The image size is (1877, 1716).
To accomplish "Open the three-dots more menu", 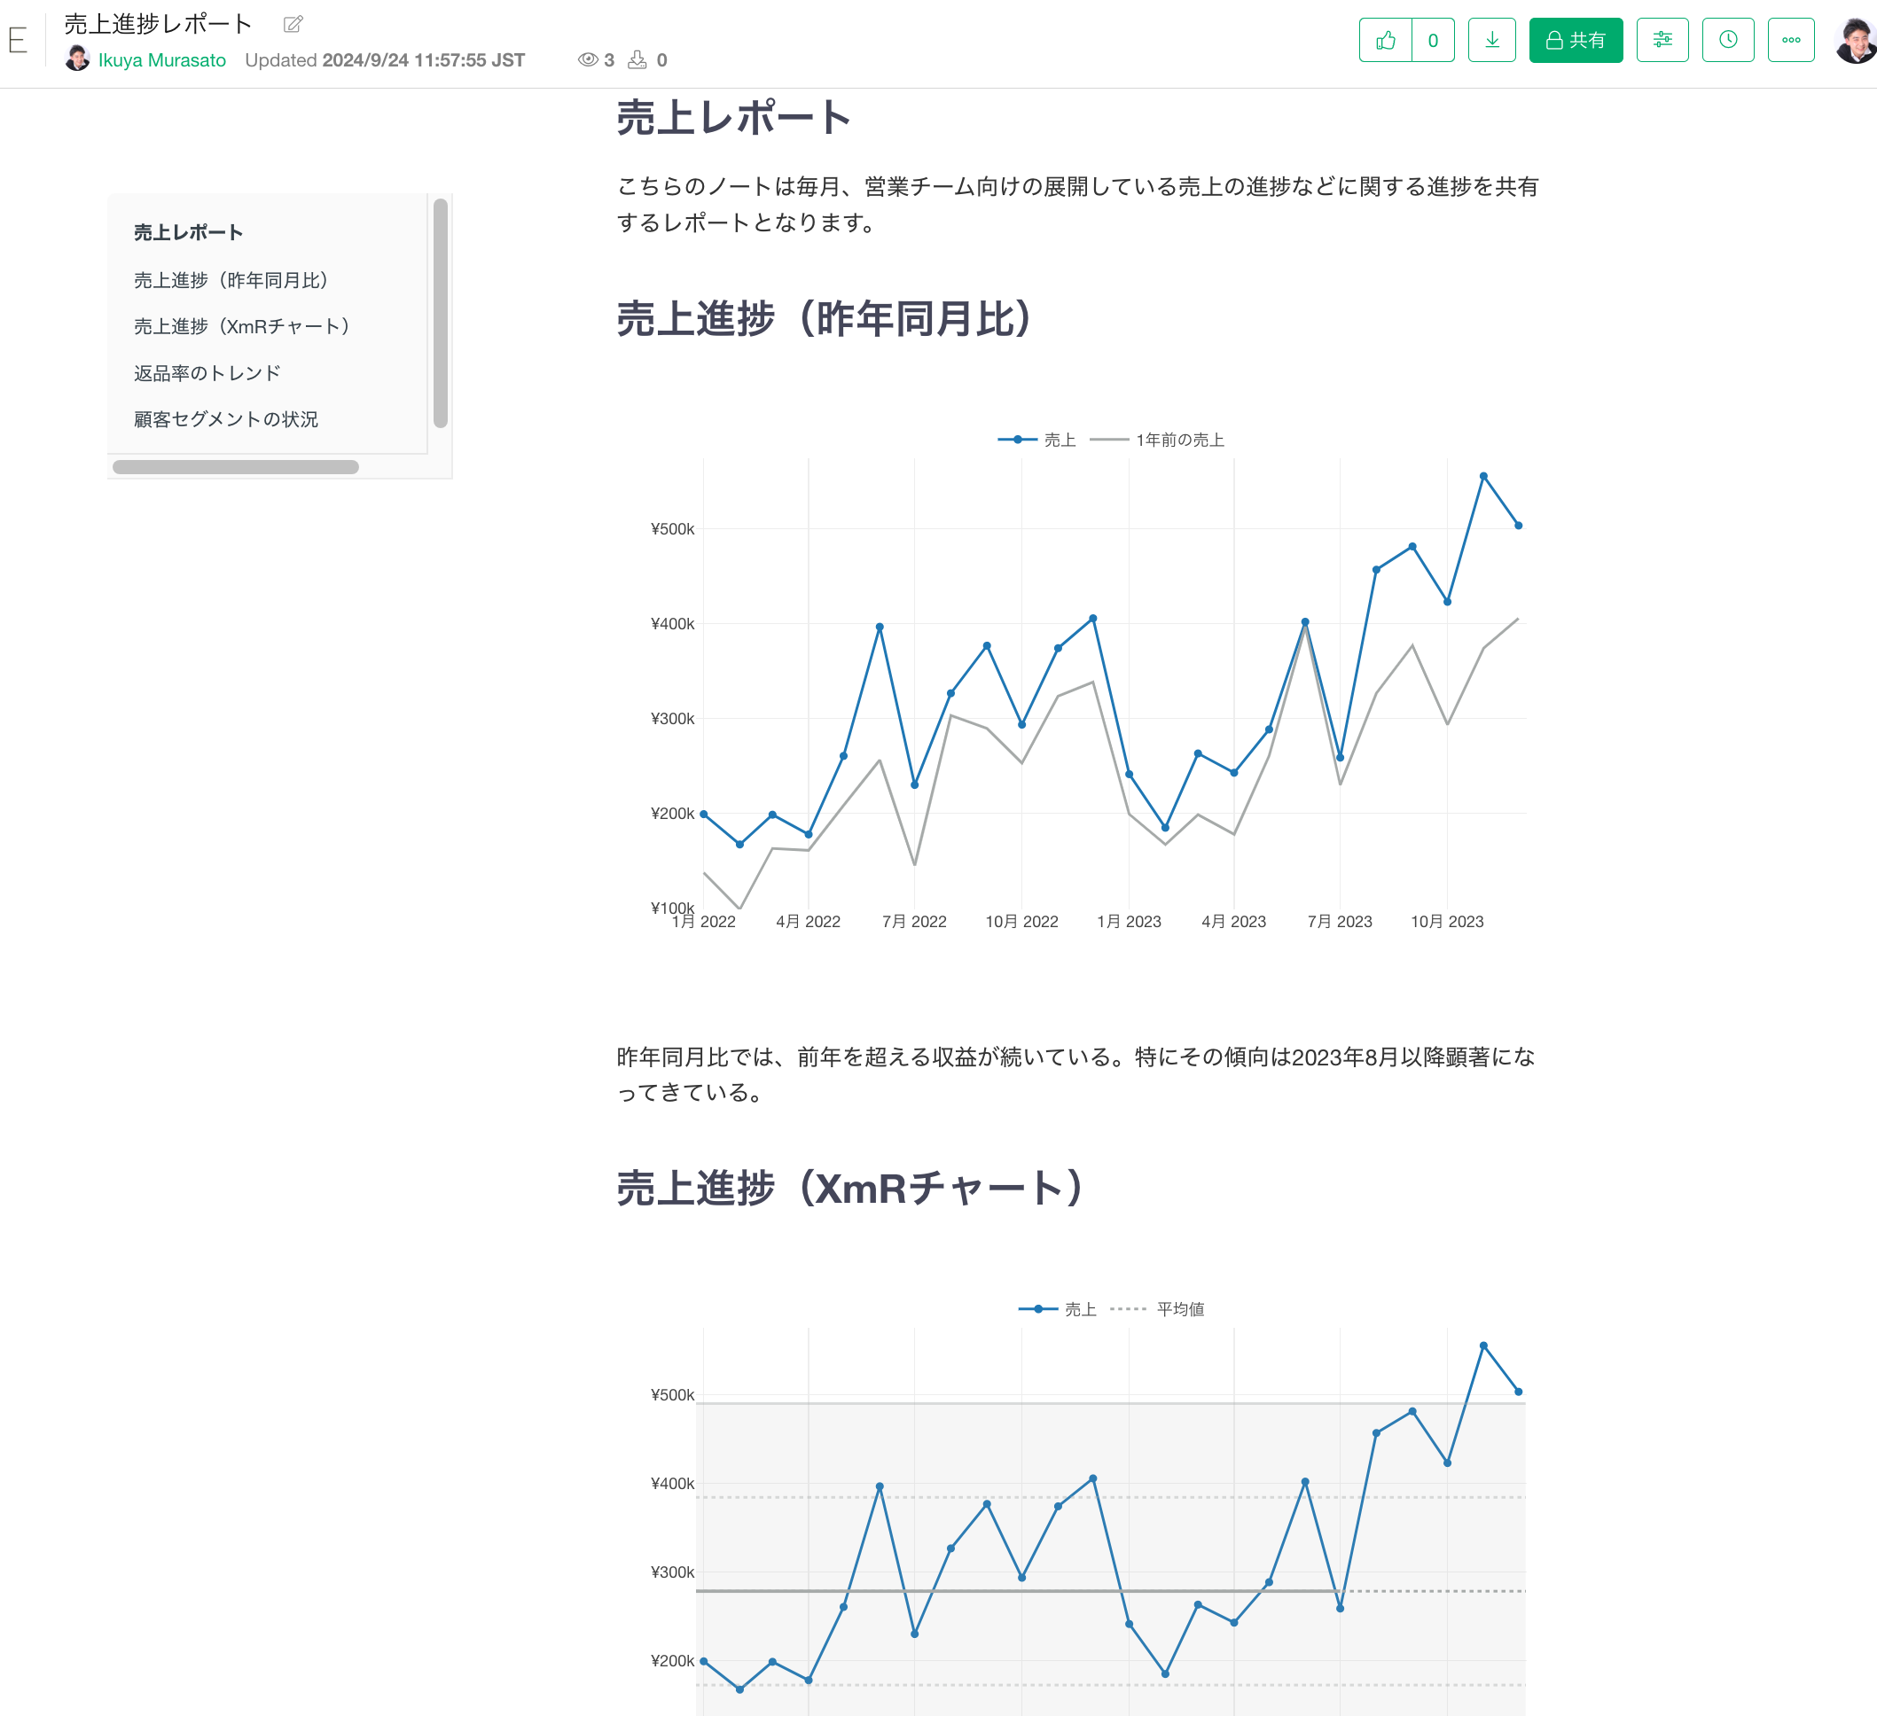I will tap(1790, 40).
